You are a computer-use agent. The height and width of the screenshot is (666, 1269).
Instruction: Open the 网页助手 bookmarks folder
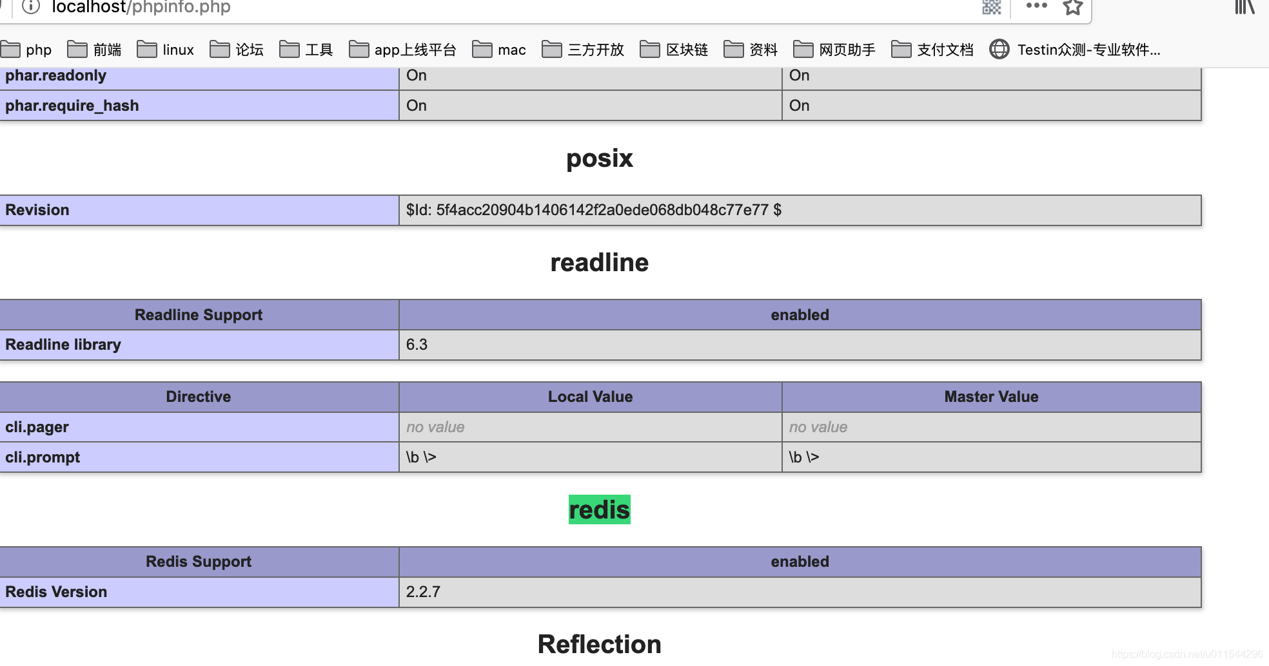[834, 50]
